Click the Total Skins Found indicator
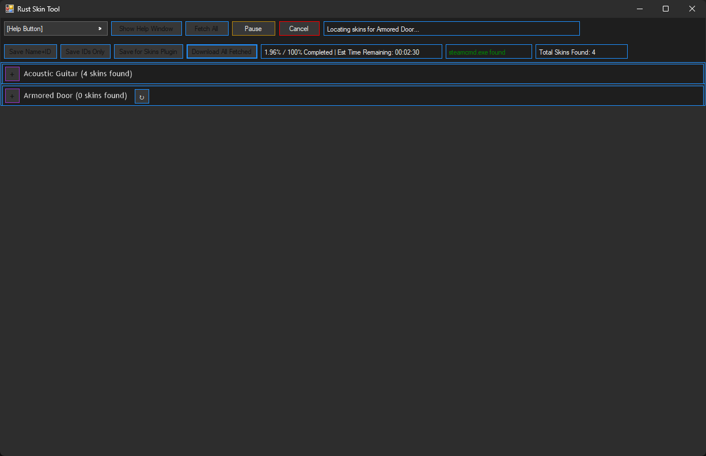This screenshot has height=456, width=706. coord(581,51)
